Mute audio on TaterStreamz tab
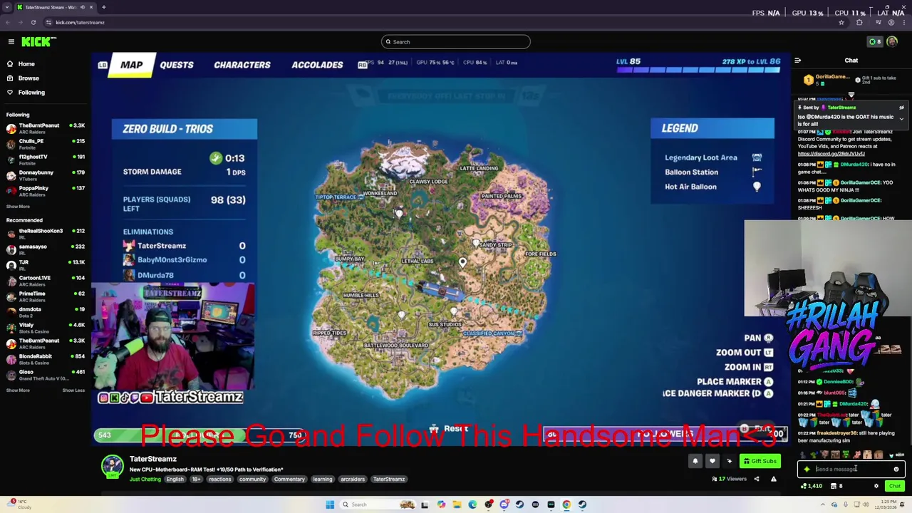 (x=82, y=7)
